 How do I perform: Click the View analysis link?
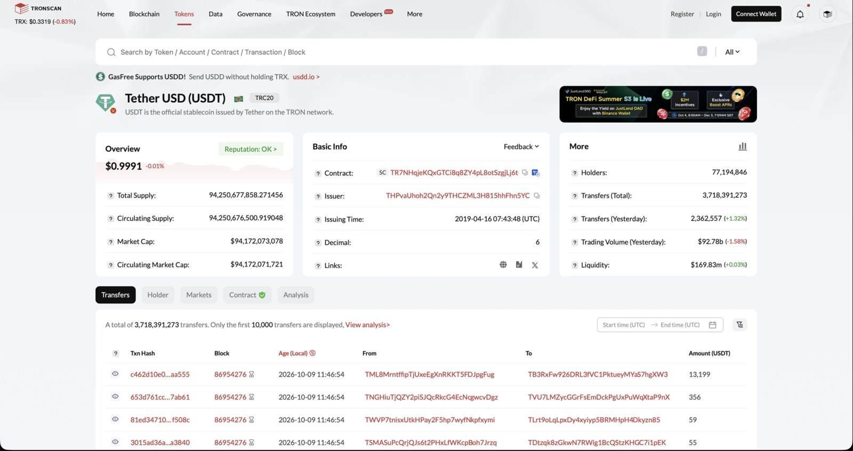(x=367, y=325)
